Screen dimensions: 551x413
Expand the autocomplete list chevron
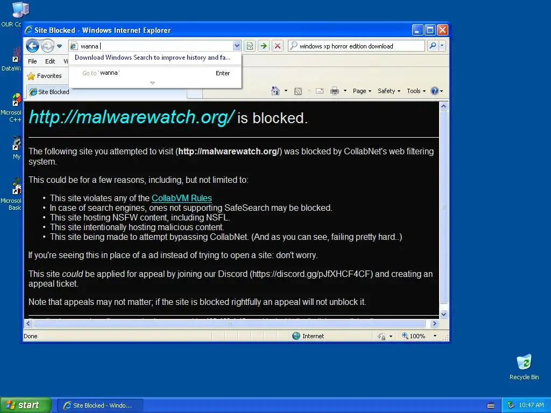[152, 83]
